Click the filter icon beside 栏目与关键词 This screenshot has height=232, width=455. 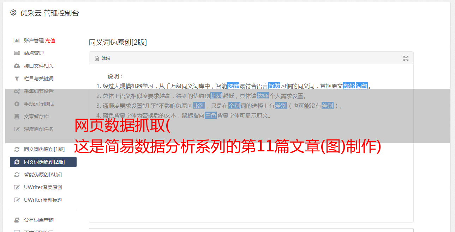(17, 79)
